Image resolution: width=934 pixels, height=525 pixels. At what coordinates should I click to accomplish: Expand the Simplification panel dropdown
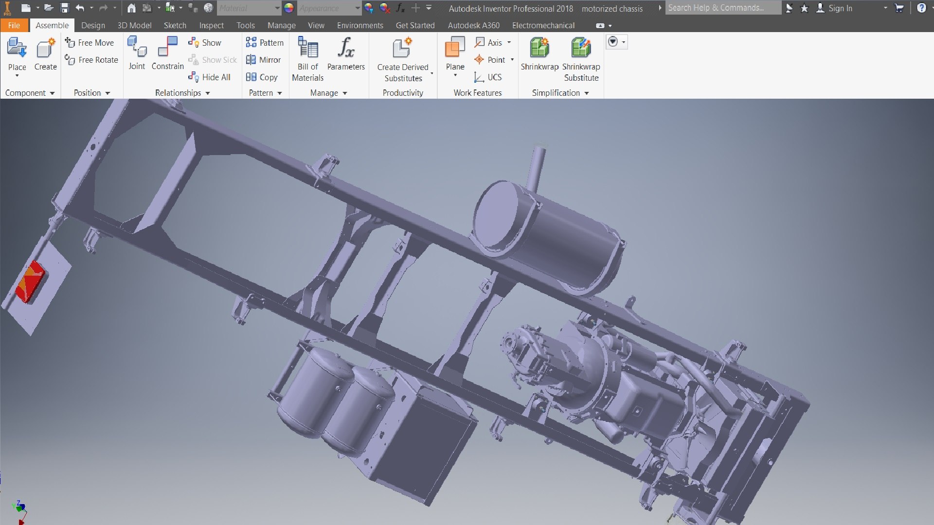(x=587, y=93)
